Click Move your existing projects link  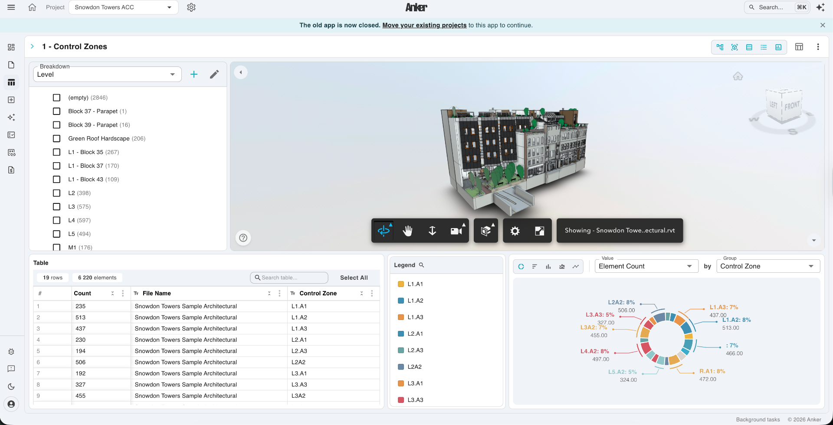tap(424, 25)
